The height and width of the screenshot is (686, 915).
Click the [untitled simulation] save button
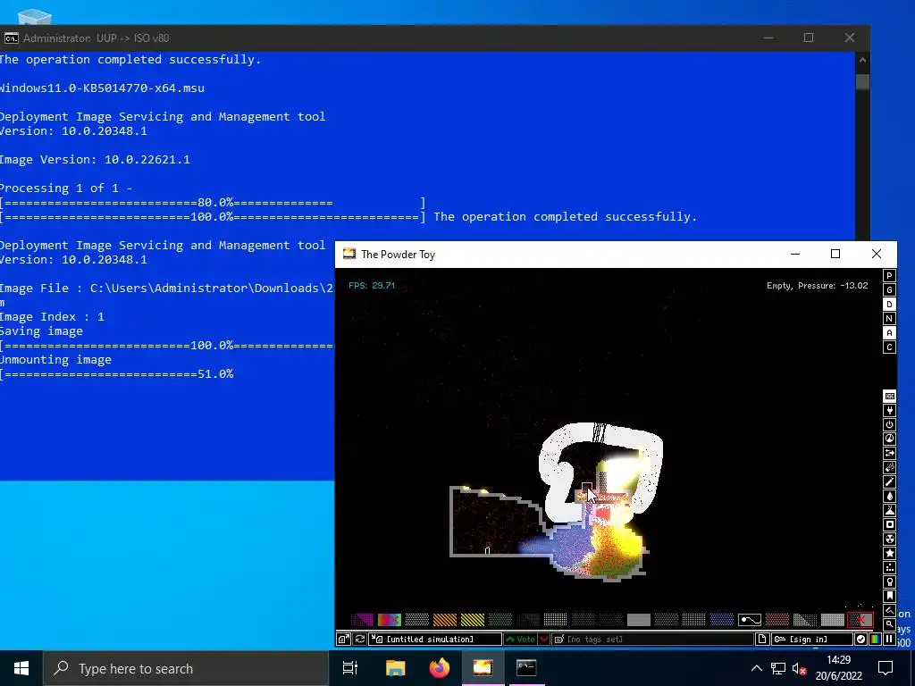tap(435, 640)
